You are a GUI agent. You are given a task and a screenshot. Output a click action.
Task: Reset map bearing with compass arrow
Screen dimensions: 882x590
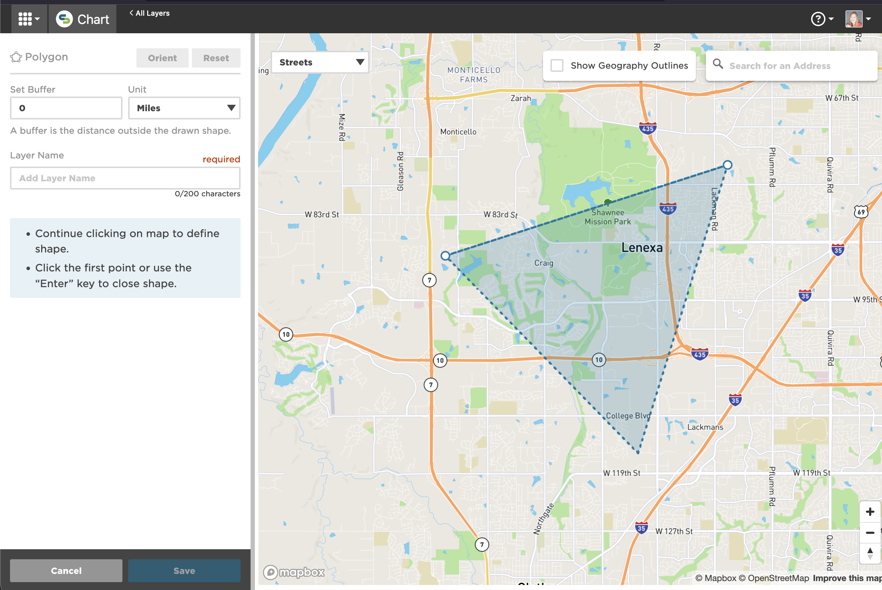[x=870, y=553]
